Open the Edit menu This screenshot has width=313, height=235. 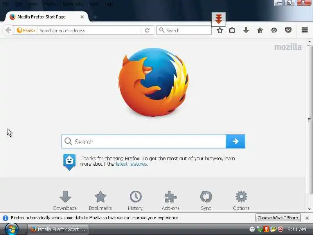click(x=18, y=4)
